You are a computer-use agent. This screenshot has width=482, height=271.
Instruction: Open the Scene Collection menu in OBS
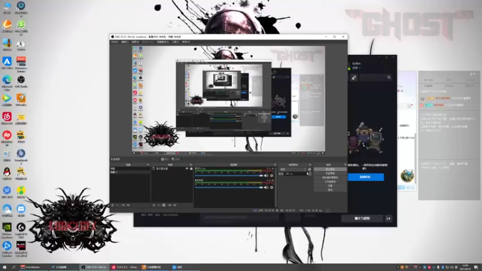(163, 42)
